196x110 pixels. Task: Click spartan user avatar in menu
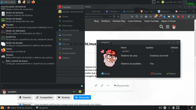click(x=4, y=92)
